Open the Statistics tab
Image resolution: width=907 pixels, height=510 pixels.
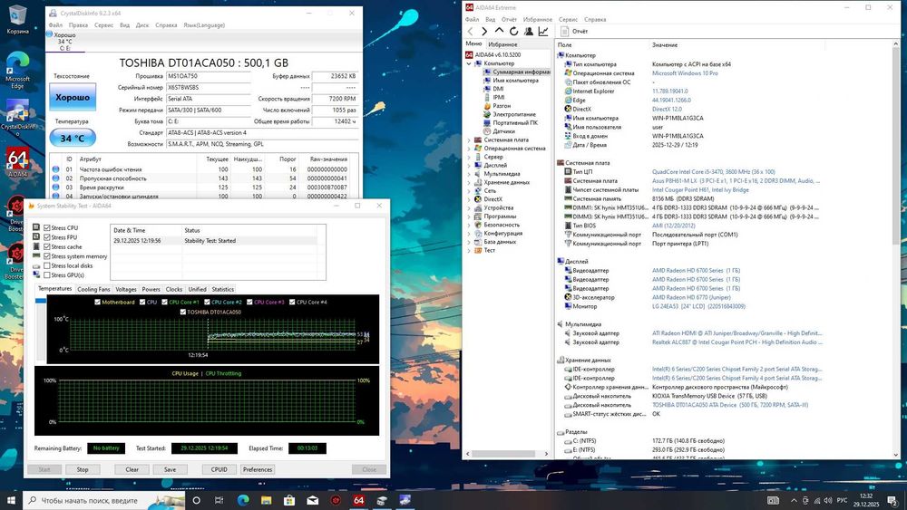223,289
